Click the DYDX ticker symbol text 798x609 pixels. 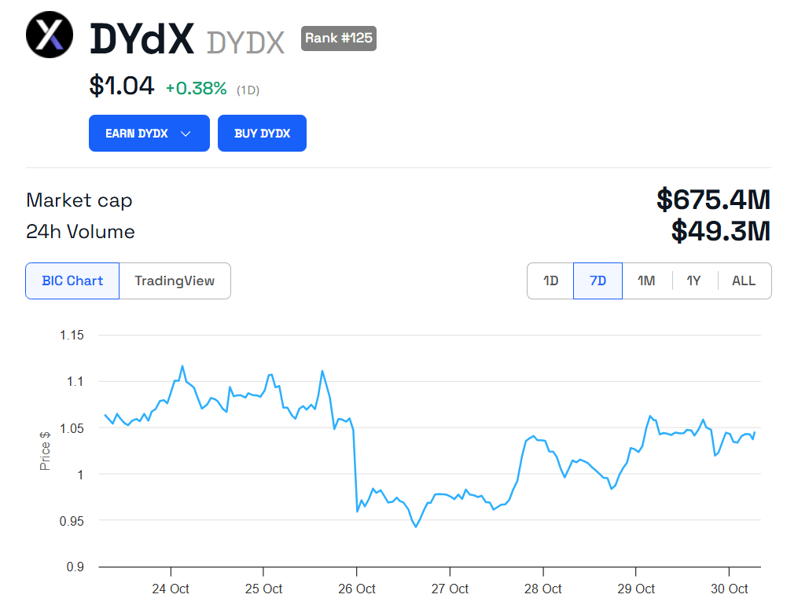click(245, 42)
